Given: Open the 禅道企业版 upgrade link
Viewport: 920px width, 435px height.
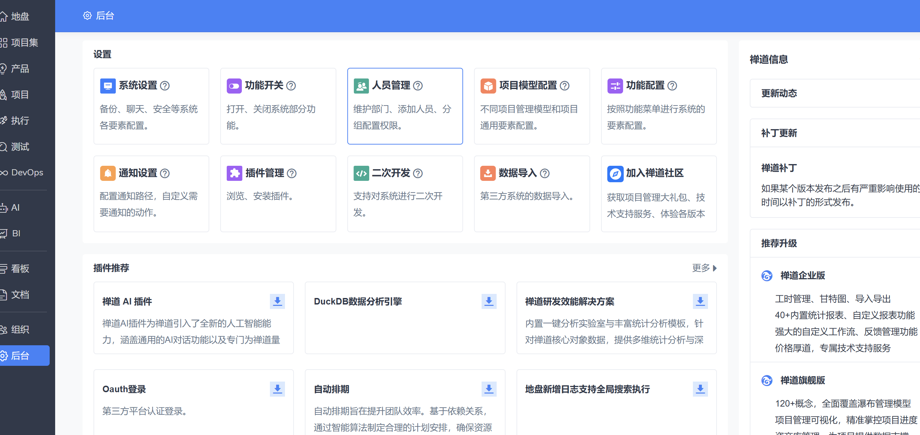Looking at the screenshot, I should tap(802, 275).
